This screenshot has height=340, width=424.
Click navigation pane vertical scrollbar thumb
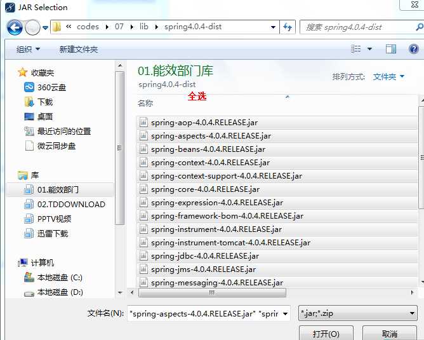[119, 148]
